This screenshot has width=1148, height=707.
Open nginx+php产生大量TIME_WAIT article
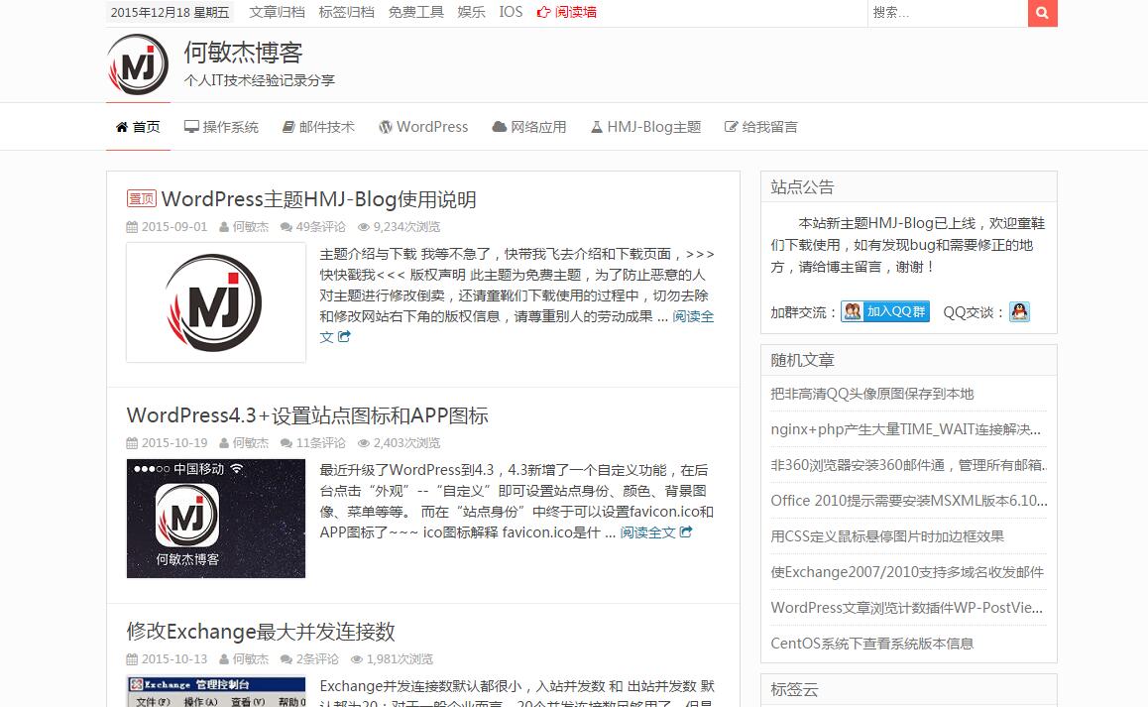(x=906, y=429)
